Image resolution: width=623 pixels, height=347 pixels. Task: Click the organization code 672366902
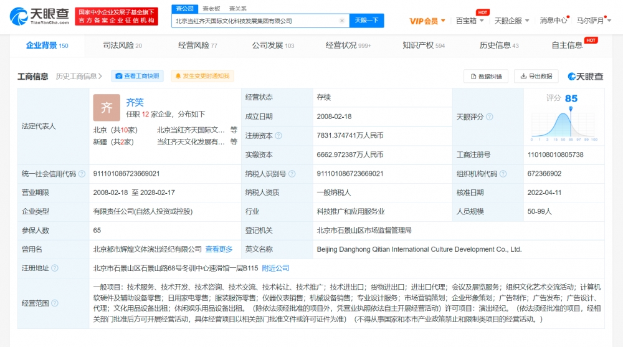[x=545, y=174]
